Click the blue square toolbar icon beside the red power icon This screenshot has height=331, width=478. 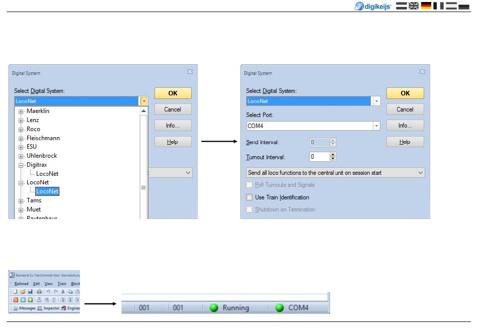pos(23,300)
